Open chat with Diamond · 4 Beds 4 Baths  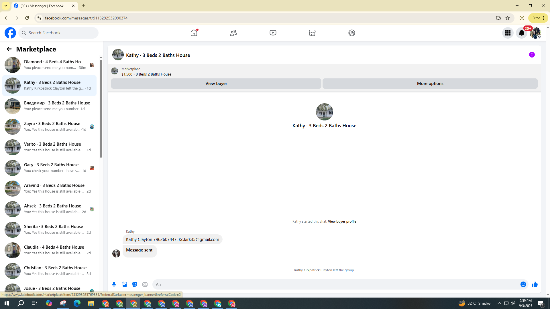49,65
